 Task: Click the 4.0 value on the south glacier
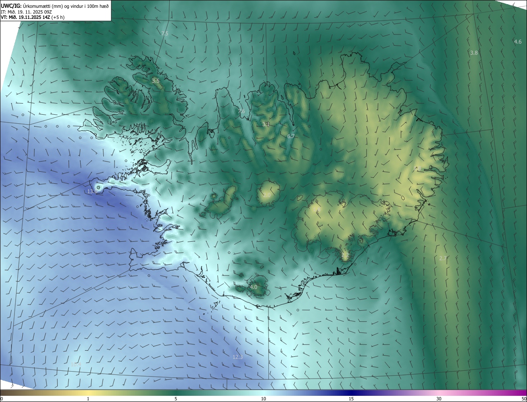253,287
